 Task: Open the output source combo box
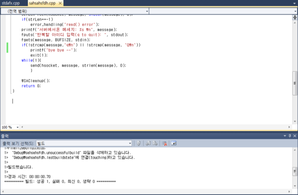[84, 144]
